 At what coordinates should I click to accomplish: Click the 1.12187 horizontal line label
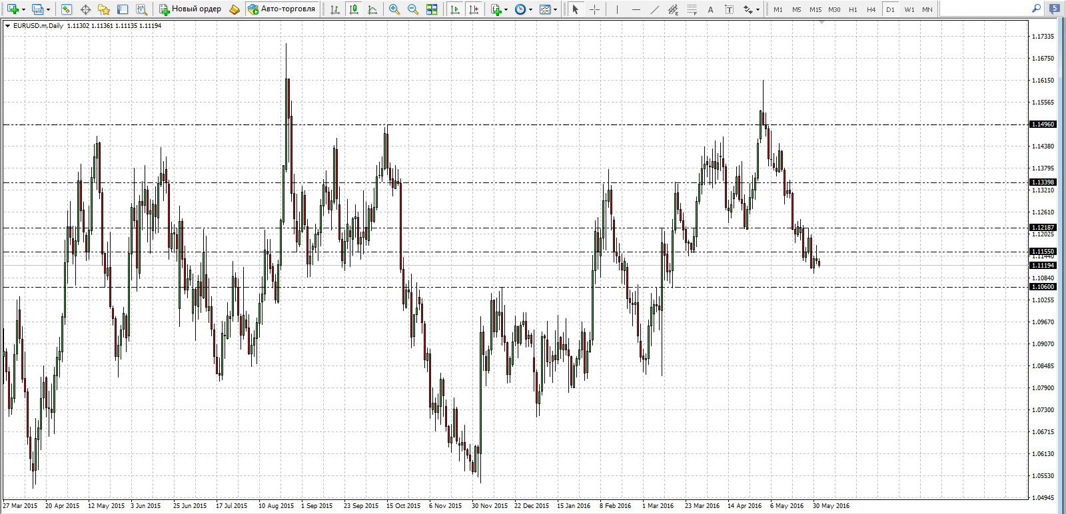click(x=1043, y=228)
